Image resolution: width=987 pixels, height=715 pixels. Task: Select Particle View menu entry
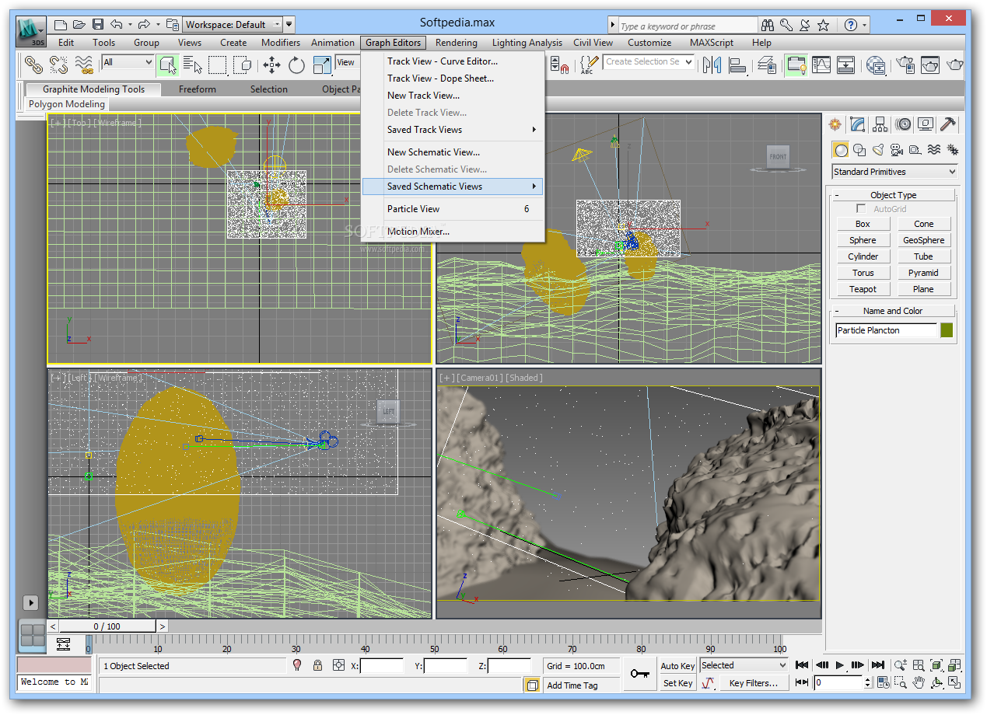pos(452,209)
